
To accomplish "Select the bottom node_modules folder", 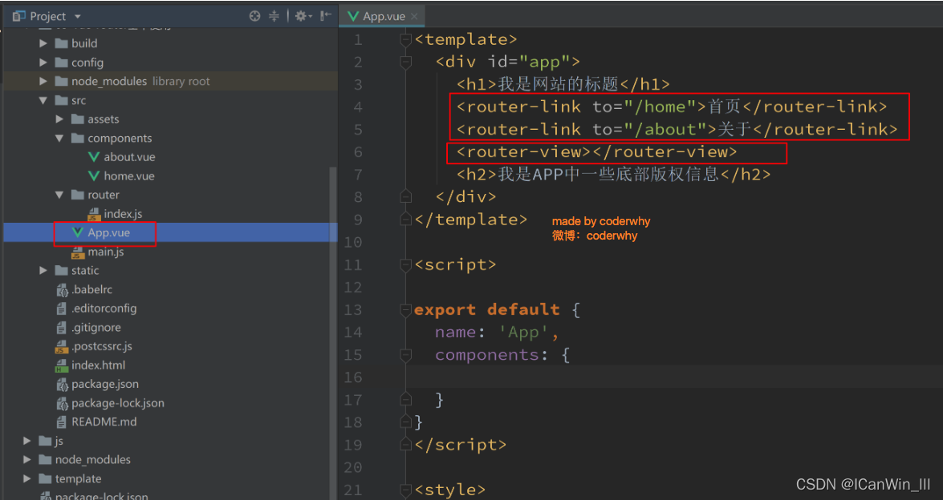I will (x=92, y=459).
